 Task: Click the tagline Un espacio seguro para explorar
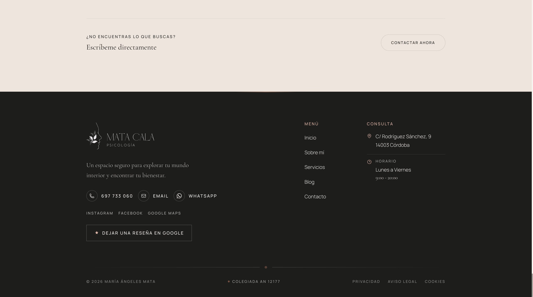click(137, 170)
